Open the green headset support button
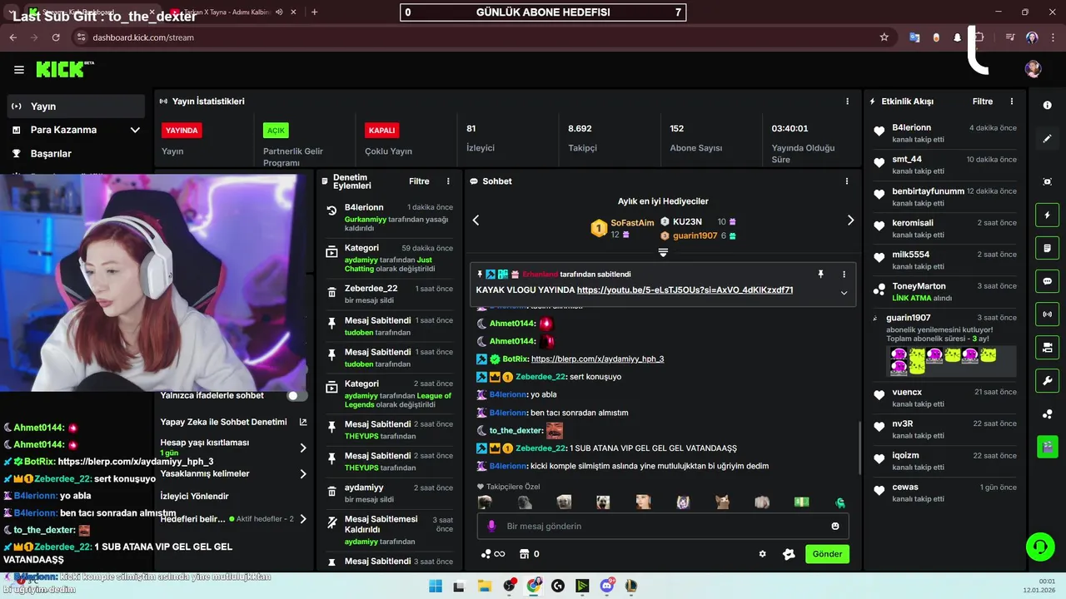This screenshot has height=599, width=1066. [x=1039, y=547]
